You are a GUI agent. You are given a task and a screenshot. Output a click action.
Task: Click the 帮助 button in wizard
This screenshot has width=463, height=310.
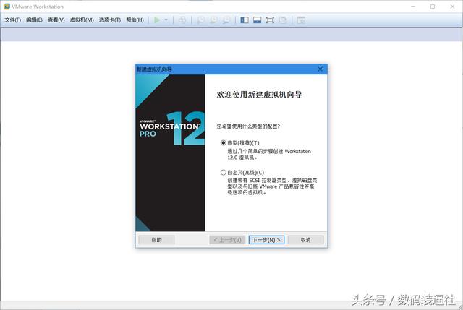tap(156, 240)
